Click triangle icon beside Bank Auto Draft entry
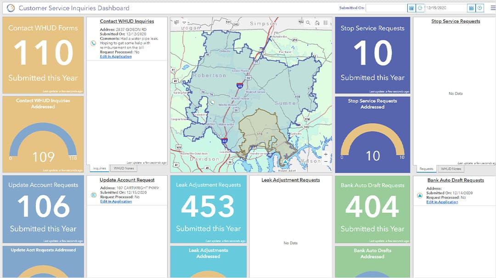496x278 pixels. tap(420, 196)
